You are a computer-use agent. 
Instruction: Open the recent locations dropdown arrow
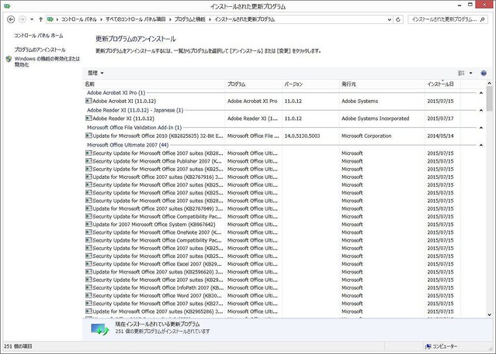(x=32, y=19)
